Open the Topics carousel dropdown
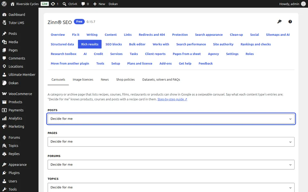The height and width of the screenshot is (192, 308). [171, 187]
